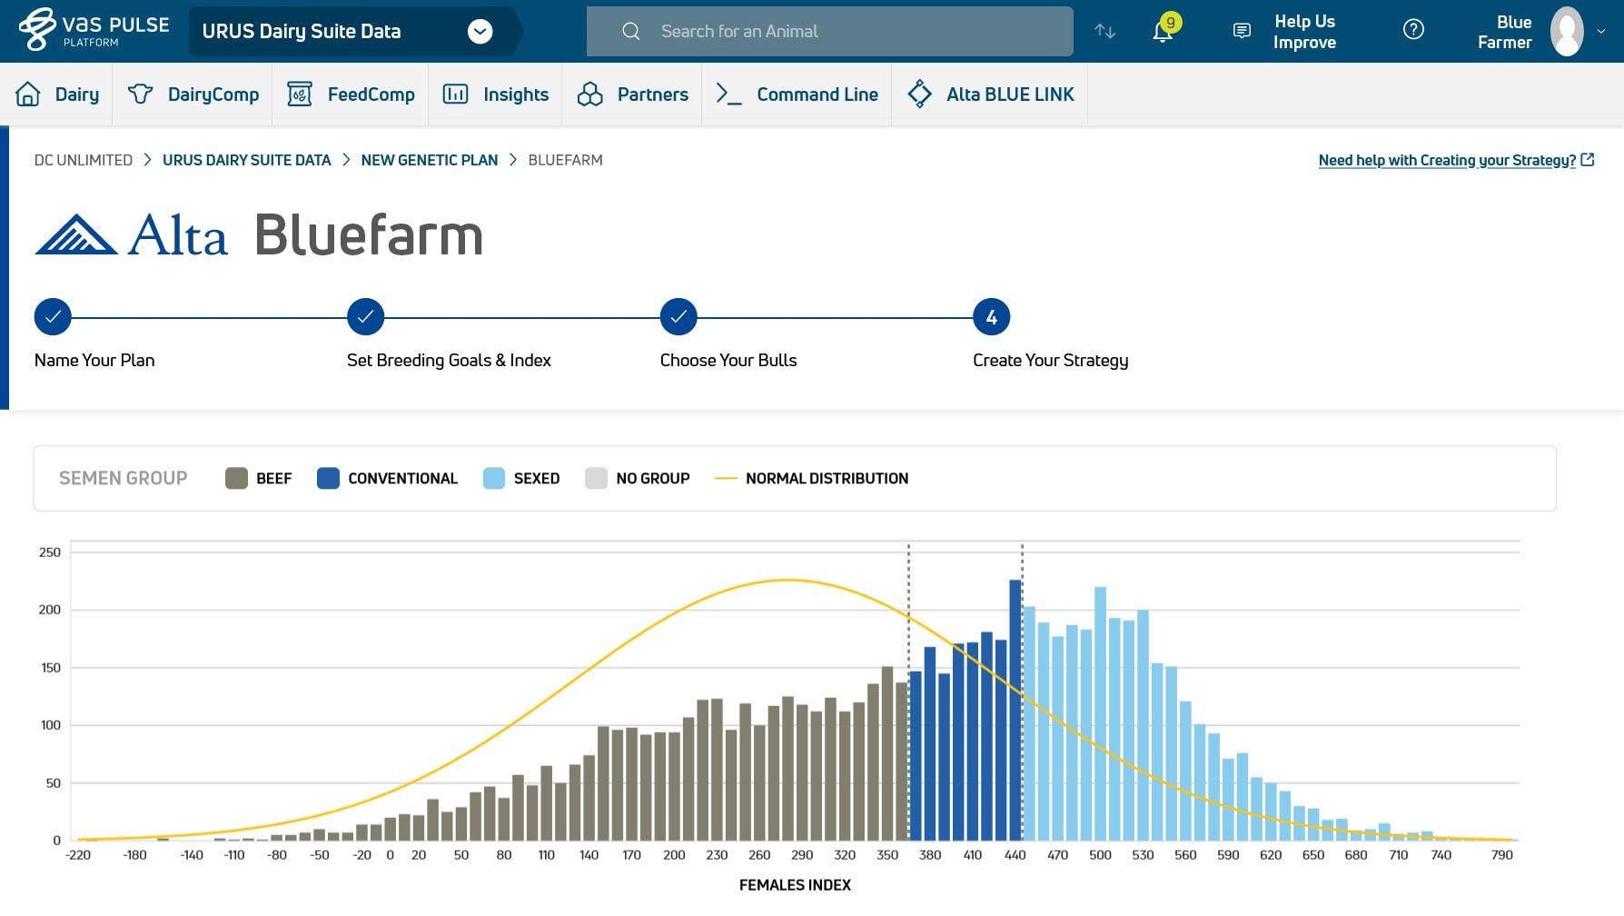Image resolution: width=1624 pixels, height=916 pixels.
Task: Click the Bluefarm plan title
Action: tap(369, 234)
